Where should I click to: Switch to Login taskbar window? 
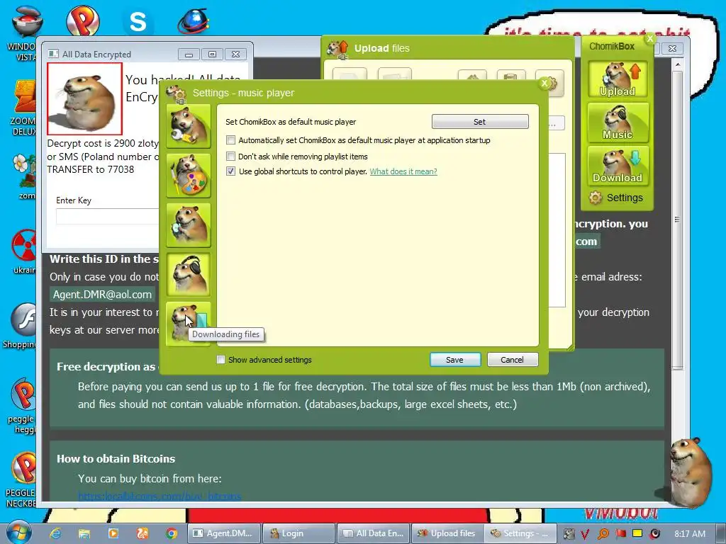pos(298,533)
